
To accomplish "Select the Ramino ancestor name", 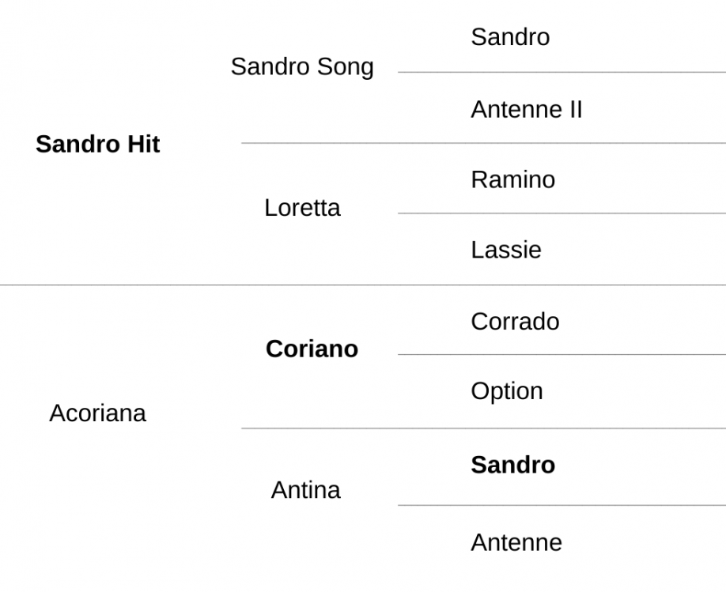I will [x=513, y=179].
